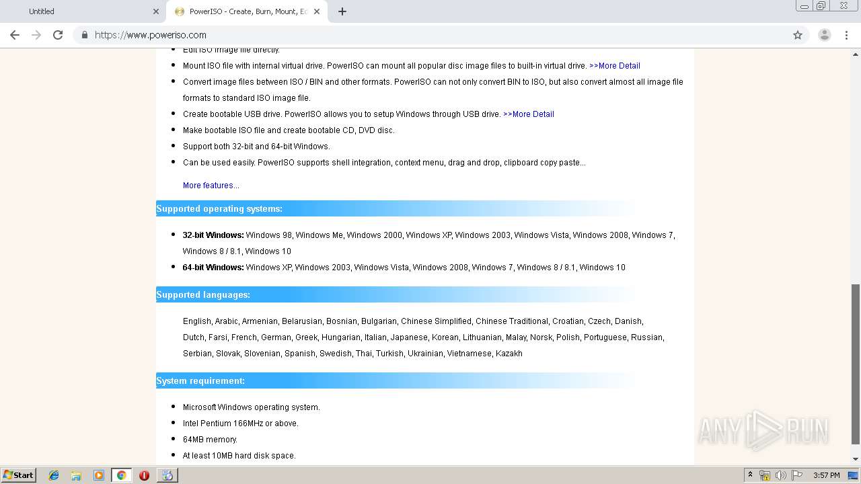The width and height of the screenshot is (861, 484).
Task: Close the Untitled tab
Action: (x=156, y=11)
